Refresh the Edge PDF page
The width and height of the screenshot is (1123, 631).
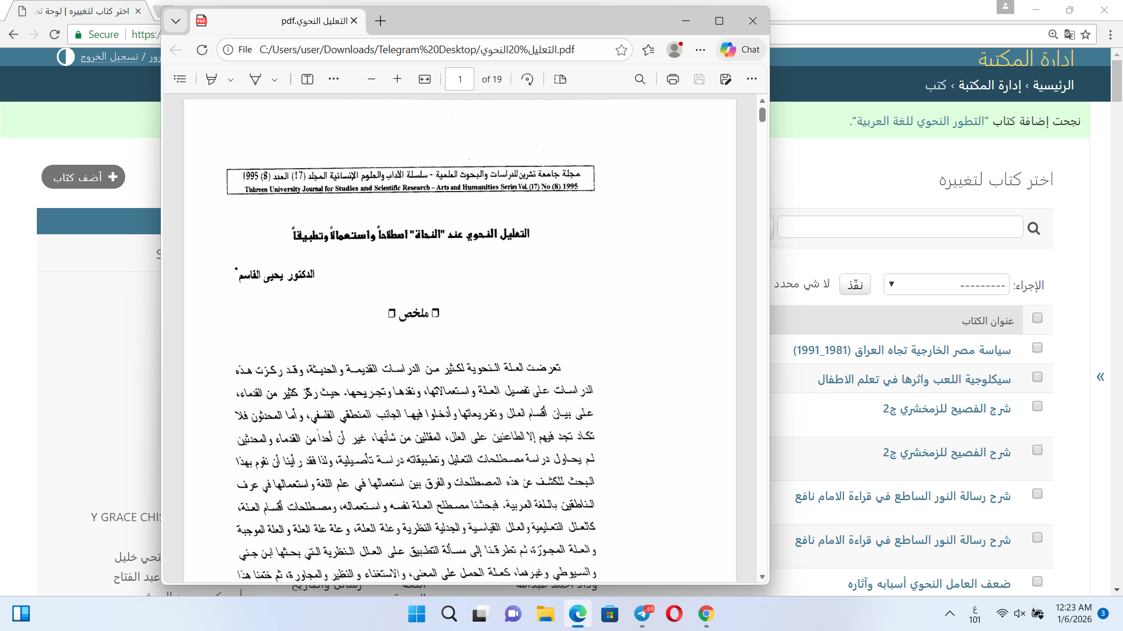pos(202,50)
